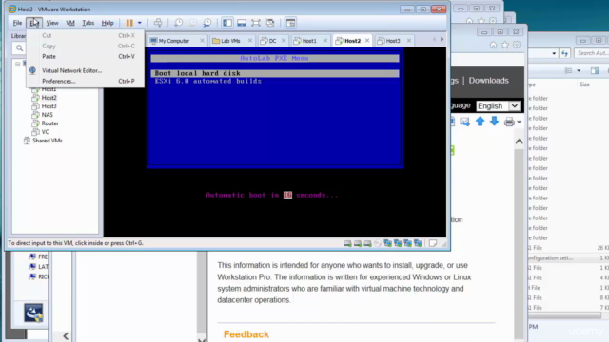Click the console view toolbar icon
Viewport: 609px width, 342px height.
coord(290,23)
